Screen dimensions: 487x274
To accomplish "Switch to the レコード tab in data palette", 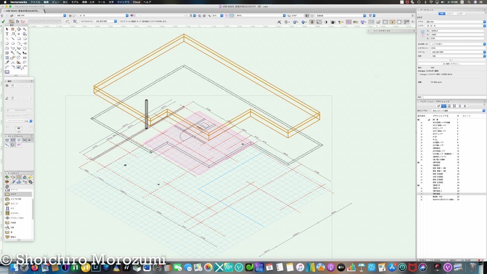I will tap(450, 13).
